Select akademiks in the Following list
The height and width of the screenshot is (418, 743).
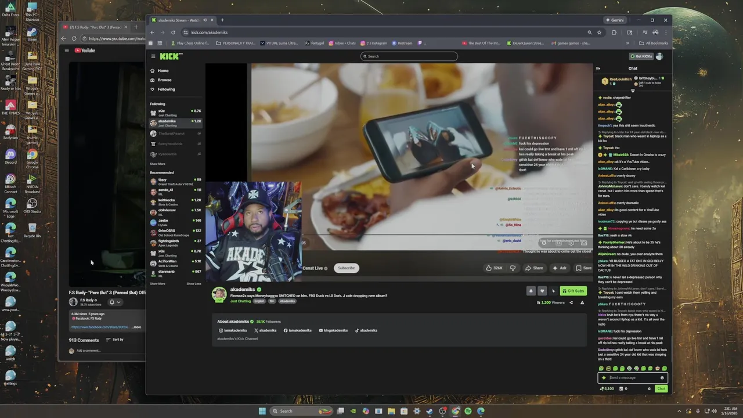tap(175, 122)
